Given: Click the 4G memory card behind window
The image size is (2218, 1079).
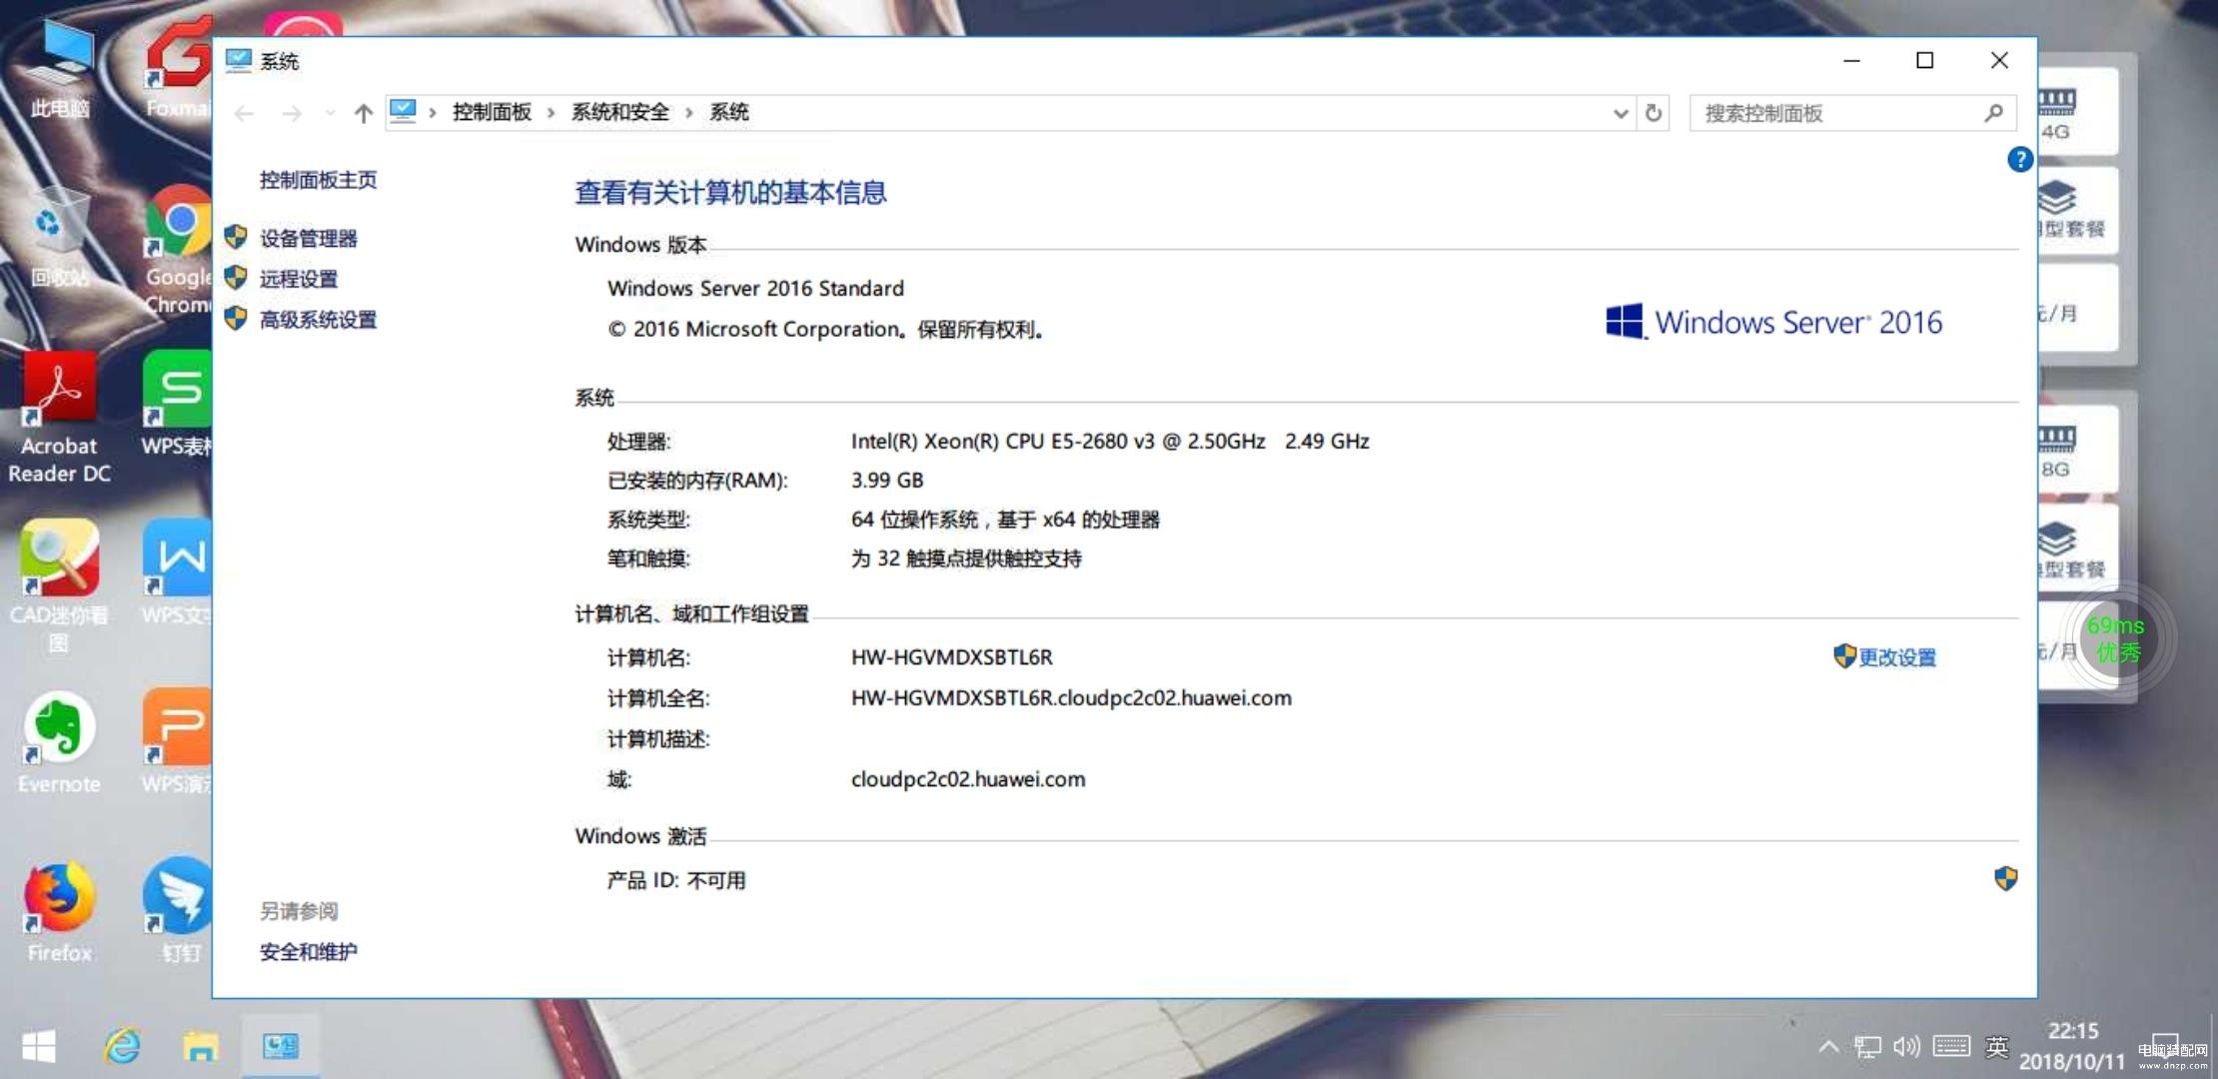Looking at the screenshot, I should tap(2077, 110).
